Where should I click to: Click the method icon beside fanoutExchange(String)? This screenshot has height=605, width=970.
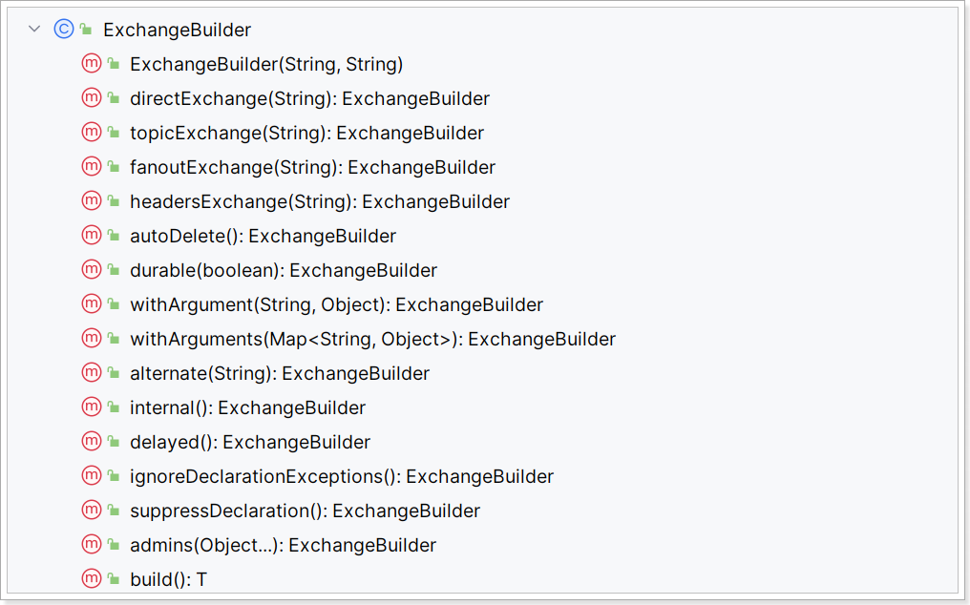pos(92,166)
